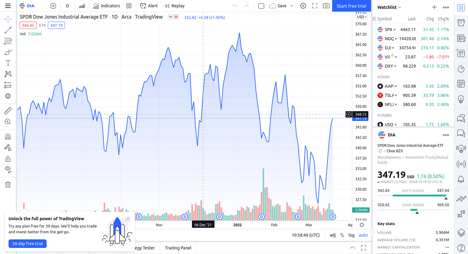
Task: Select SPX in the watchlist
Action: click(x=413, y=30)
